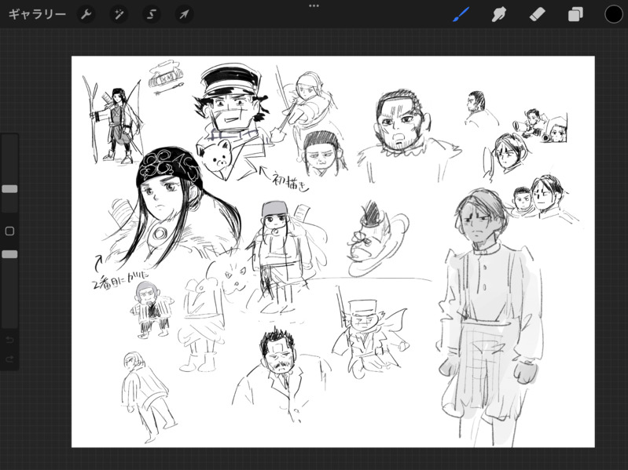628x470 pixels.
Task: Open the black color picker circle
Action: coord(613,14)
